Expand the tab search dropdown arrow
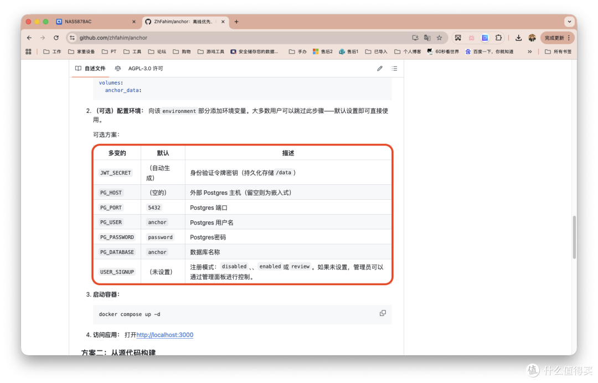The image size is (598, 383). [x=569, y=22]
